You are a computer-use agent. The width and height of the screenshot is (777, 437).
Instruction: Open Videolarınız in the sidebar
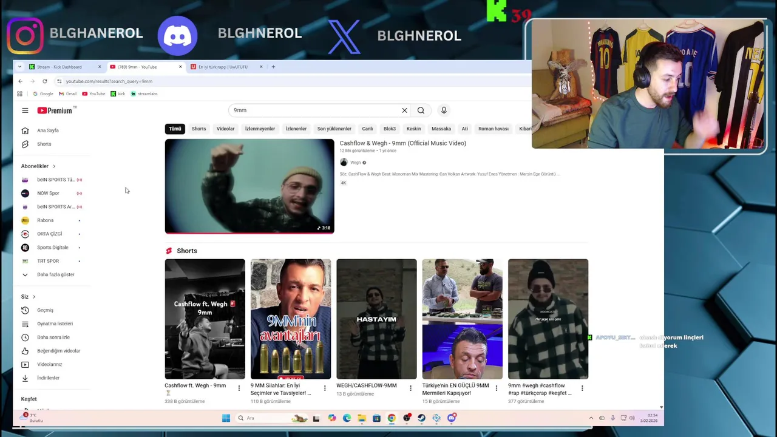click(x=49, y=364)
